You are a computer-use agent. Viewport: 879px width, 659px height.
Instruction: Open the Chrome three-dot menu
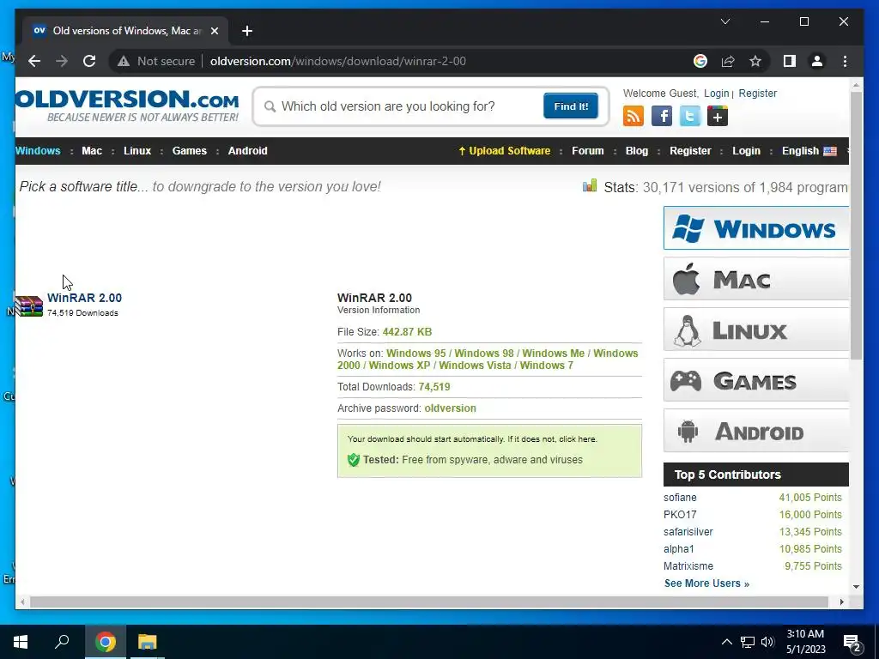pos(845,61)
